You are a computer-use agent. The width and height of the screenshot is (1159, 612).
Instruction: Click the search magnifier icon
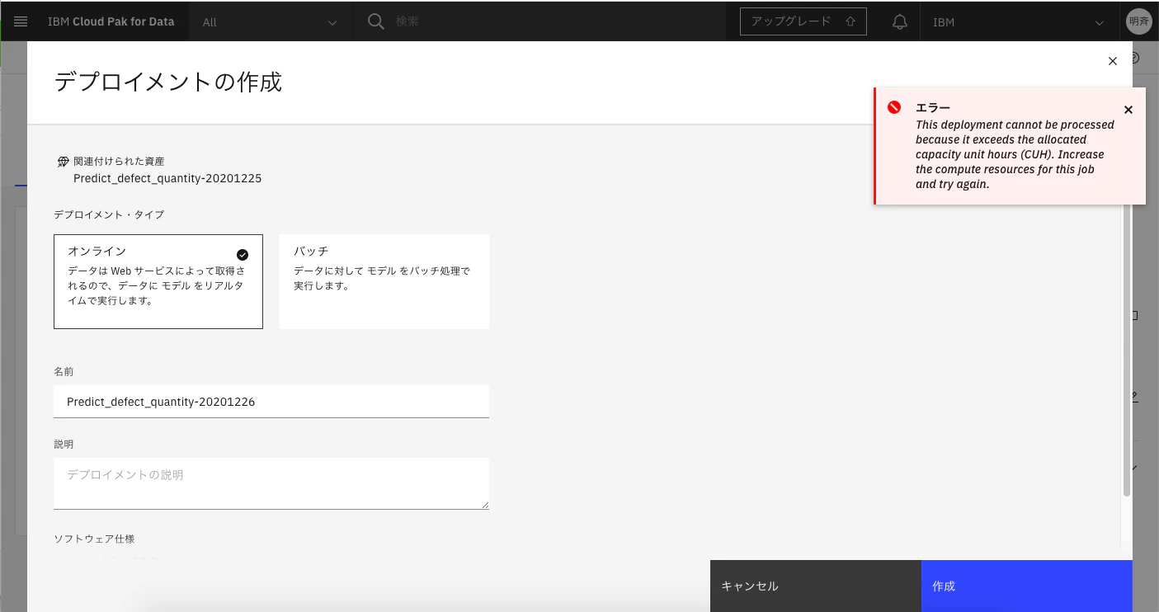pos(376,22)
